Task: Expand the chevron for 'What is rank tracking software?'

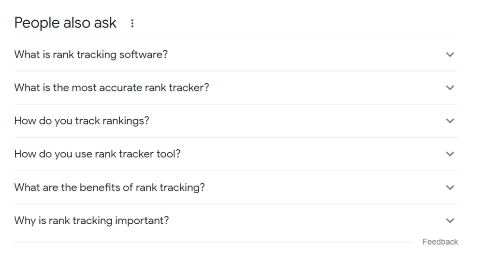Action: coord(450,55)
